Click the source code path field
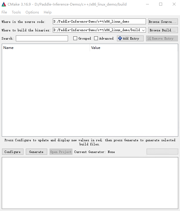This screenshot has width=180, height=211. tap(99, 22)
